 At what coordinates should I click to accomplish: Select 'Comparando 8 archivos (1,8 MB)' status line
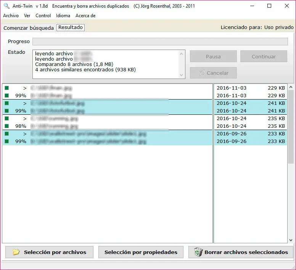pos(74,64)
